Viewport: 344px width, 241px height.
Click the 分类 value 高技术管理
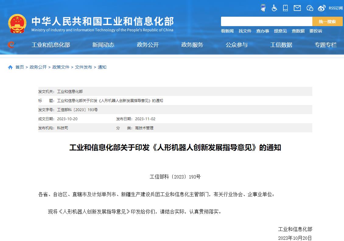pyautogui.click(x=144, y=128)
